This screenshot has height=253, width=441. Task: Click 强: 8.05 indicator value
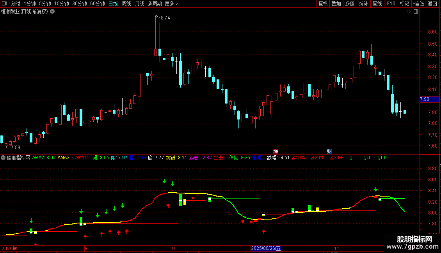coord(101,158)
